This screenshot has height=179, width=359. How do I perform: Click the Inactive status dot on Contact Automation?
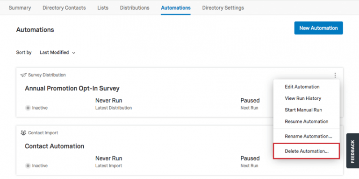tap(28, 165)
